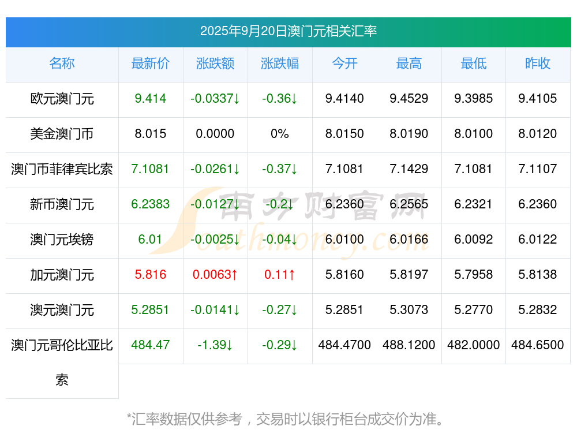Click the 澳门元埃镑 row name
The height and width of the screenshot is (437, 577).
tap(62, 240)
